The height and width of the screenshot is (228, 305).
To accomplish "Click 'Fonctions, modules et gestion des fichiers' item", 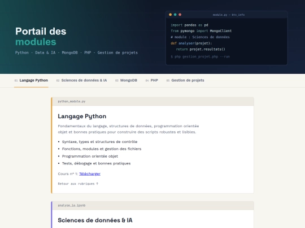I will 102,149.
